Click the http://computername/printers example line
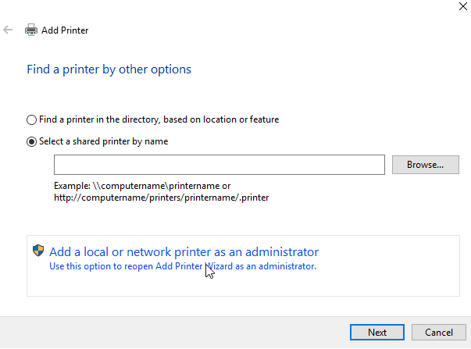The height and width of the screenshot is (349, 471). [x=162, y=198]
